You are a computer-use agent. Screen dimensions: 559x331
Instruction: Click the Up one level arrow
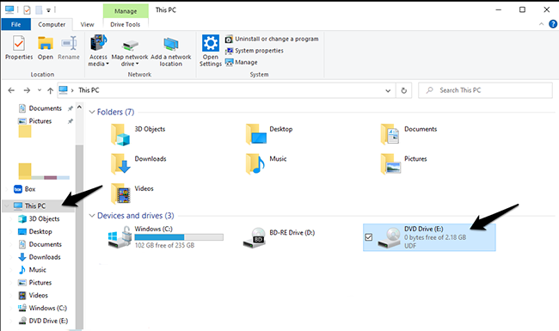(50, 90)
